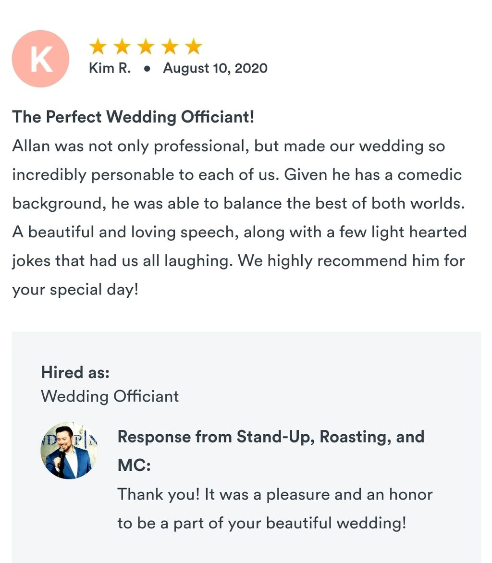Viewport: 492px width, 563px height.
Task: Click the closing line your special day!
Action: coord(75,290)
